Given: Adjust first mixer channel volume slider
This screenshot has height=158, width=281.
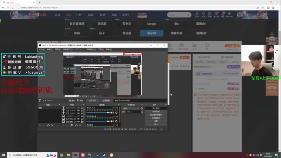Looking at the screenshot, I should point(98,113).
